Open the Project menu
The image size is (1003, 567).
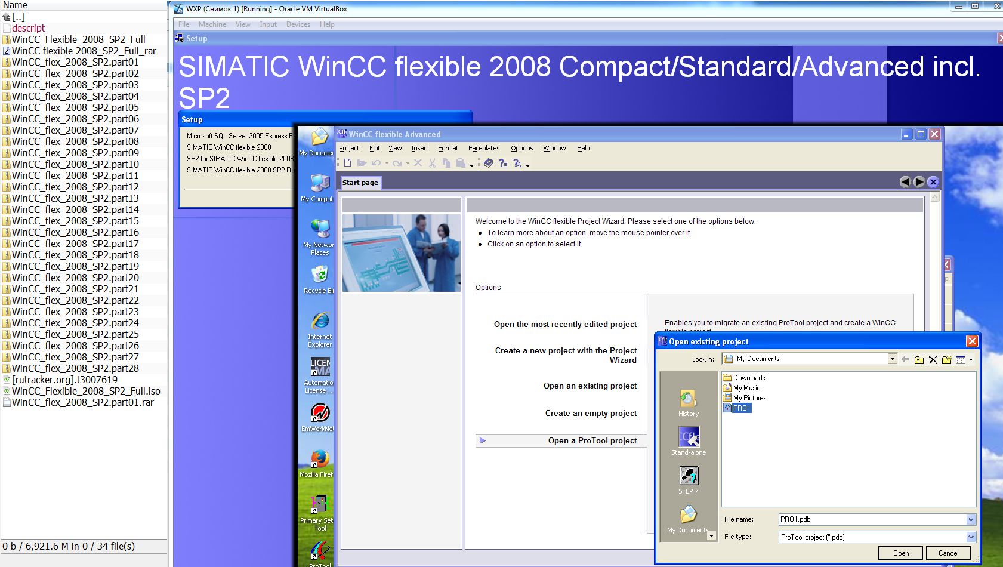click(x=349, y=148)
